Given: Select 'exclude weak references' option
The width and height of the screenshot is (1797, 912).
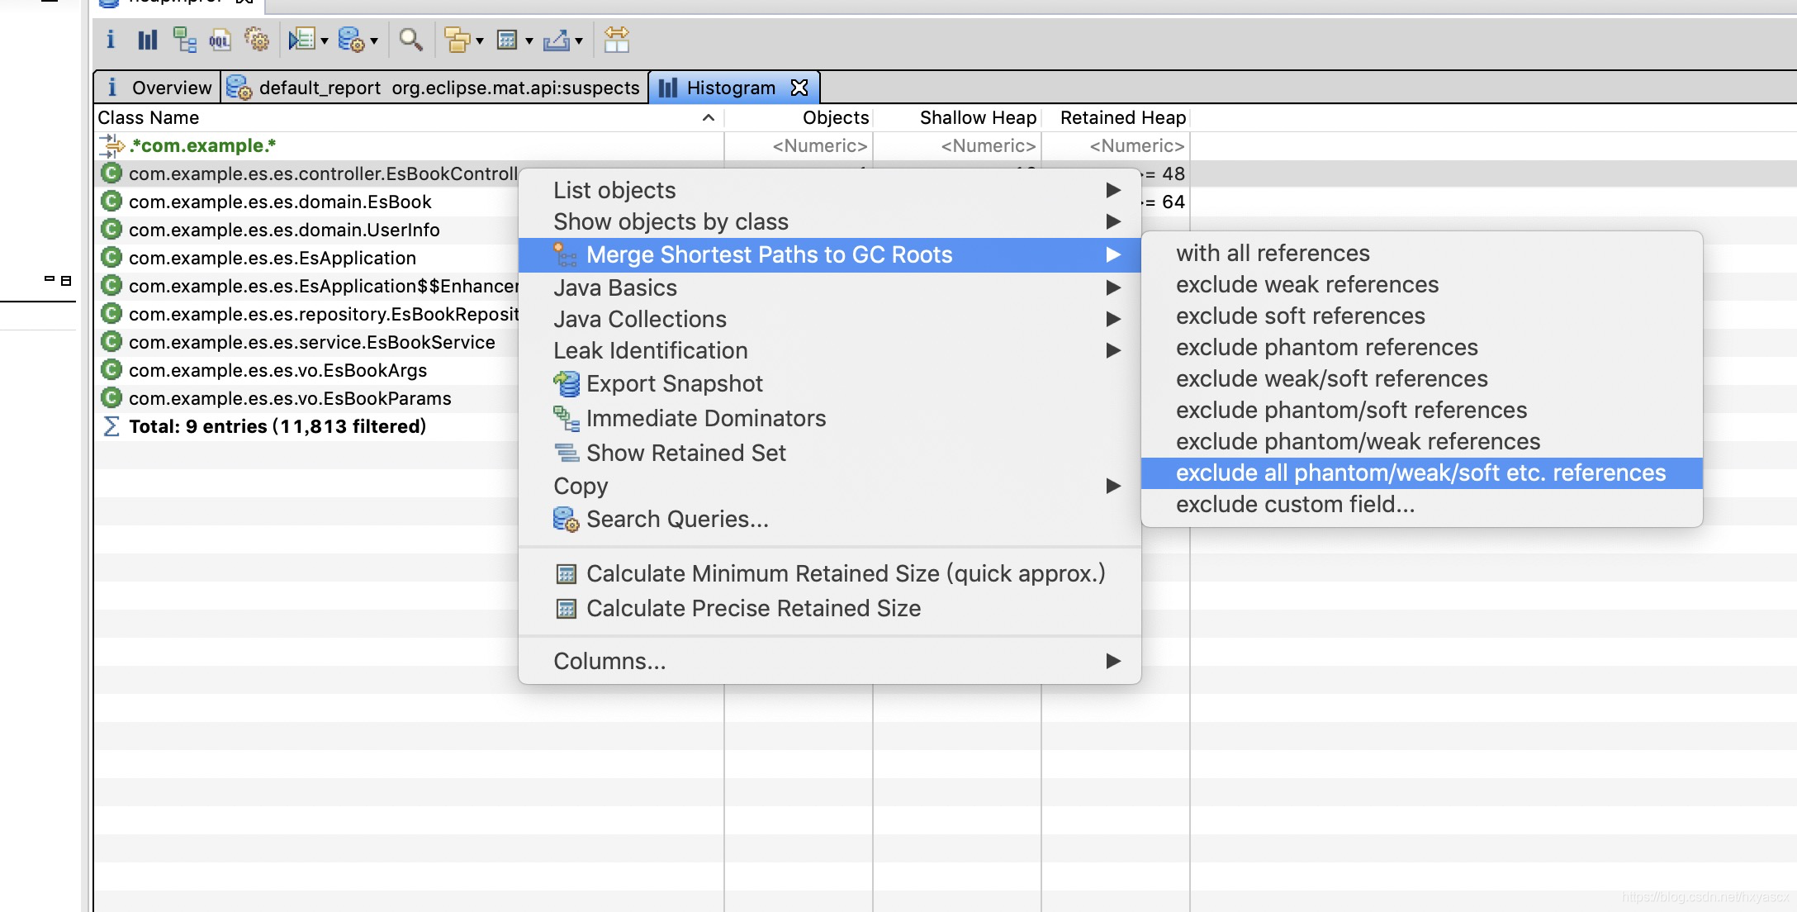Looking at the screenshot, I should tap(1421, 284).
